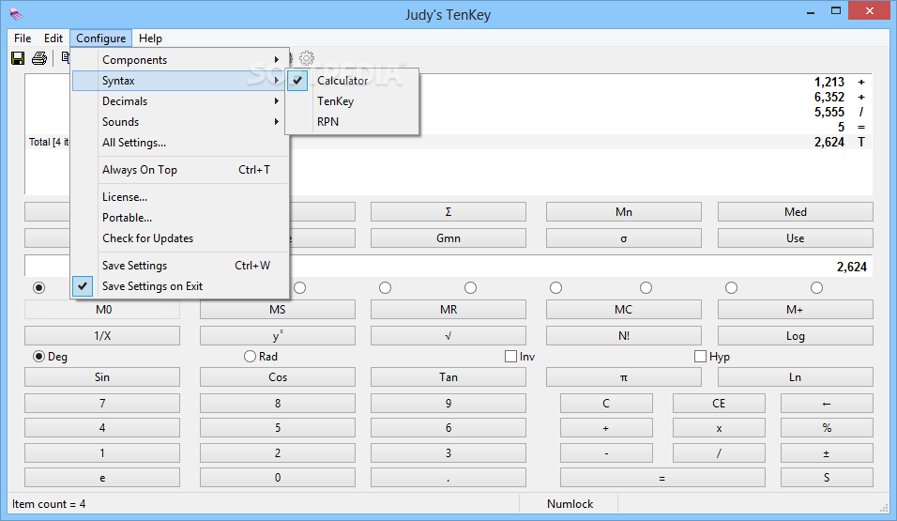Click the Print toolbar icon

[x=39, y=58]
